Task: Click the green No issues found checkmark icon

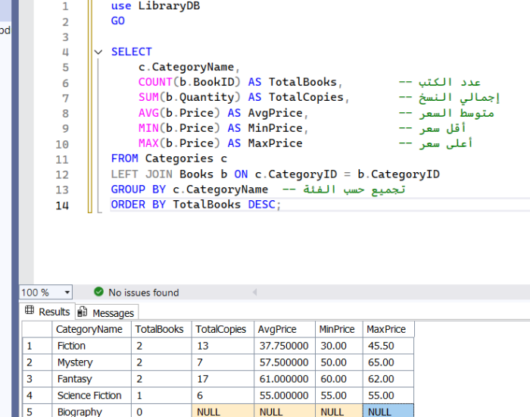Action: (x=98, y=292)
